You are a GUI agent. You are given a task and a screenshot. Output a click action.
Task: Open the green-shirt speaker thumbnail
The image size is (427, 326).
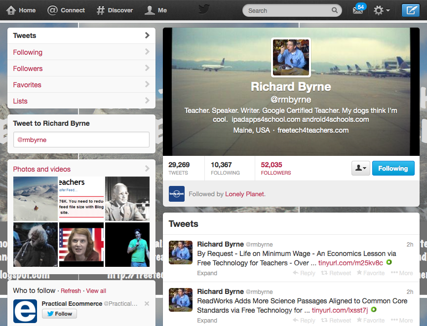(x=127, y=245)
